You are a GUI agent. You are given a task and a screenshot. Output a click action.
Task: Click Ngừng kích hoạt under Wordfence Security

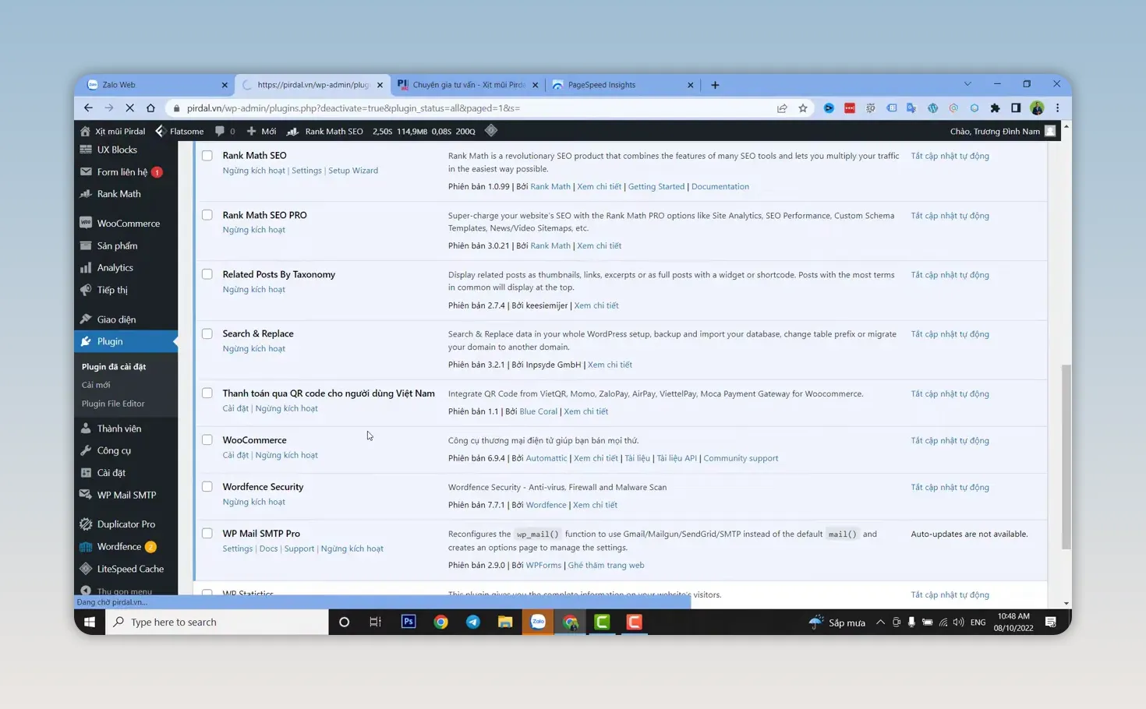[x=254, y=502]
